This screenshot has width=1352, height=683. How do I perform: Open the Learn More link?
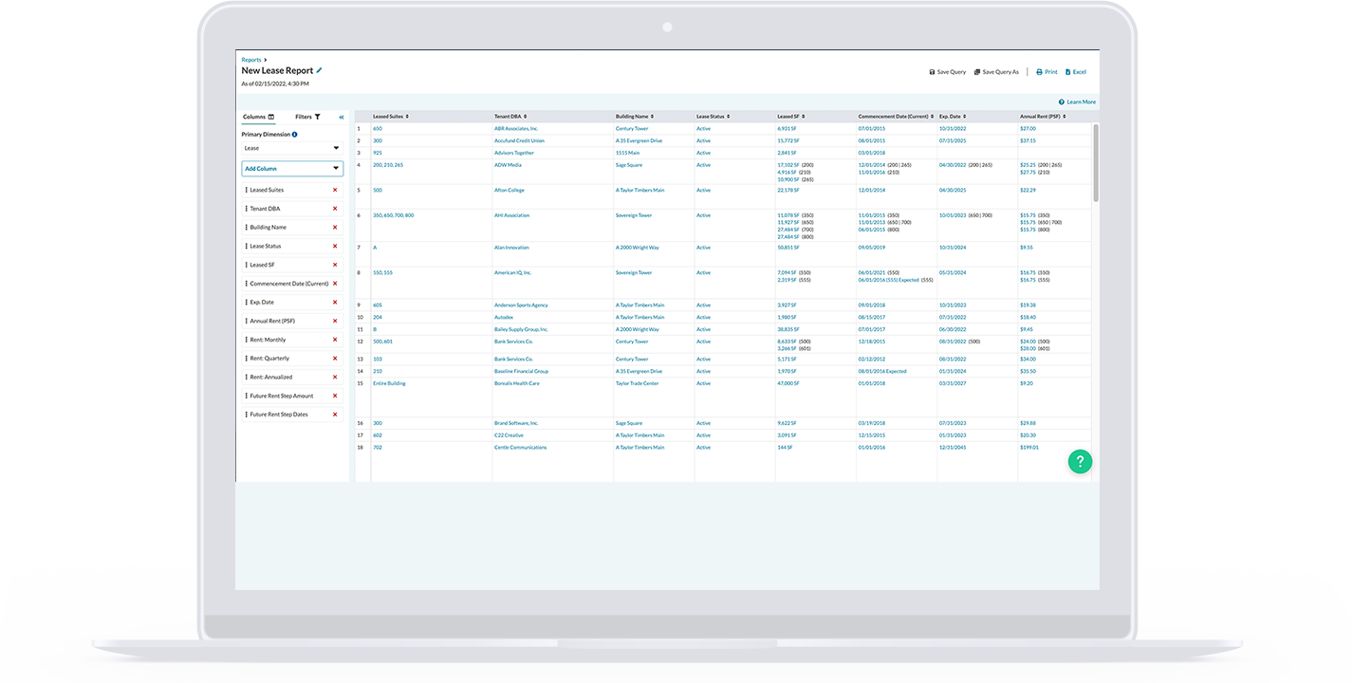pyautogui.click(x=1077, y=102)
